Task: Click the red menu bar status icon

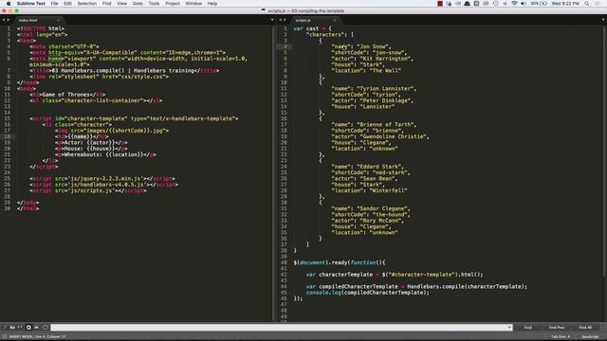Action: click(440, 4)
